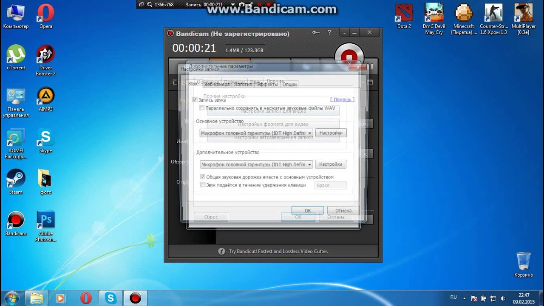Click the window-mode icon in top recording bar
544x306 pixels.
(141, 5)
